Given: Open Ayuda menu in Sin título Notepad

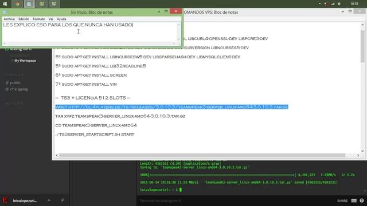Looking at the screenshot, I should (61, 19).
